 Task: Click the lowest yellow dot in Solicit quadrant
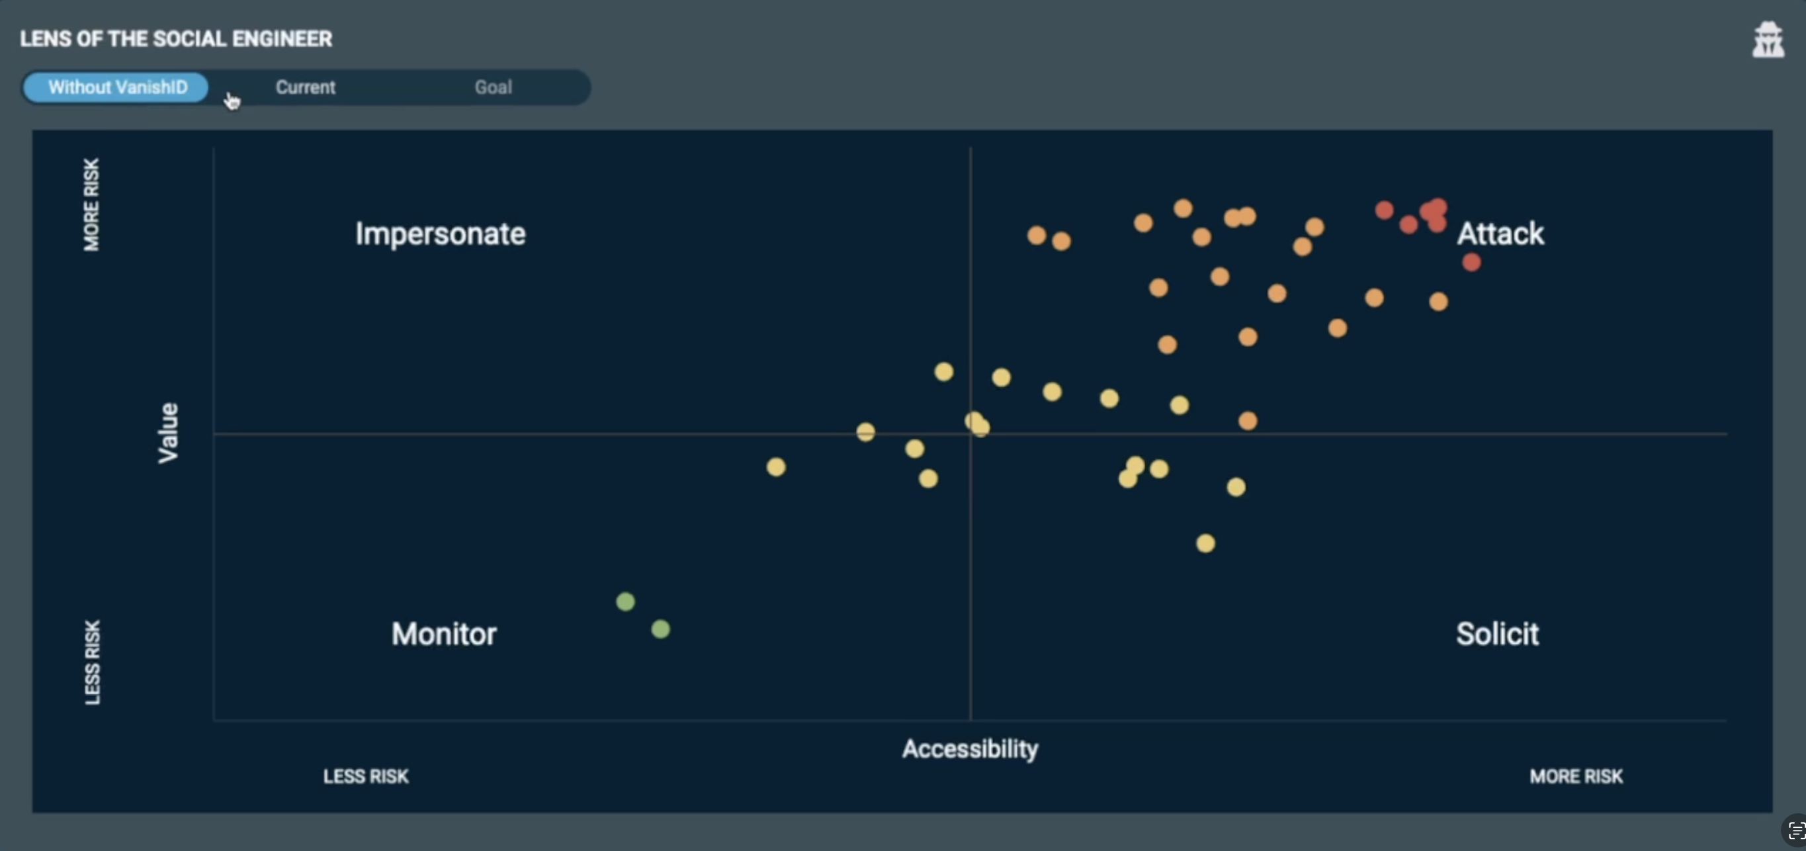click(x=1205, y=543)
